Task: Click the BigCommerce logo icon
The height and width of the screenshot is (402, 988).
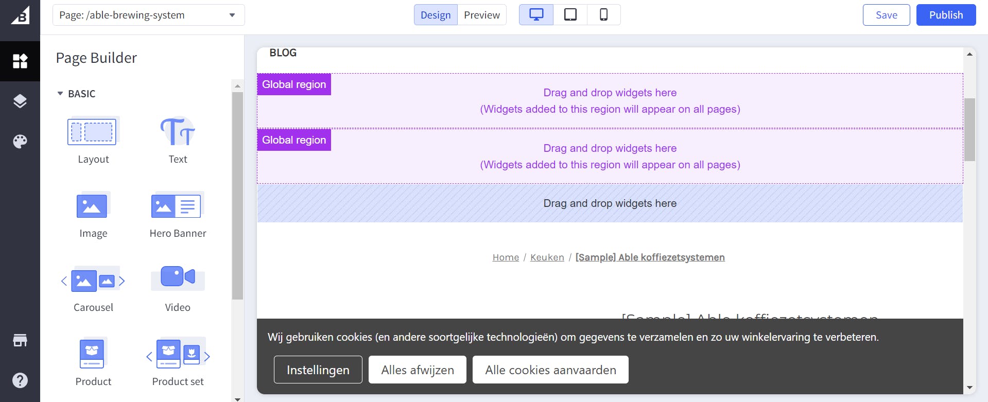Action: coord(20,15)
